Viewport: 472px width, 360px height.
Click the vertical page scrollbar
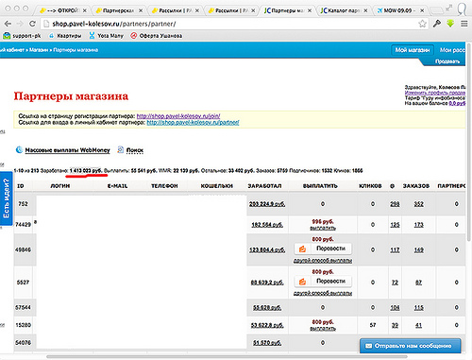click(468, 142)
